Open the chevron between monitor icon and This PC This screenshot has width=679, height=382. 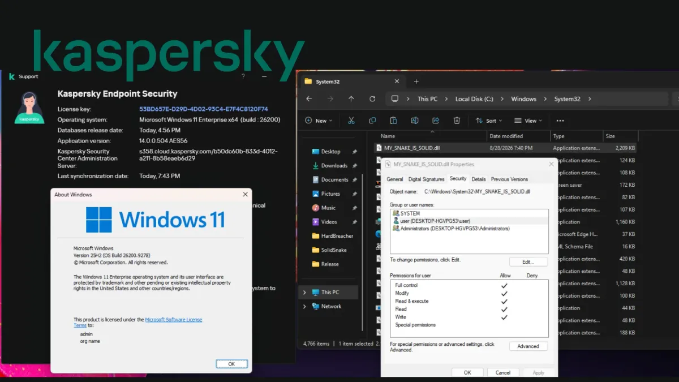[409, 99]
